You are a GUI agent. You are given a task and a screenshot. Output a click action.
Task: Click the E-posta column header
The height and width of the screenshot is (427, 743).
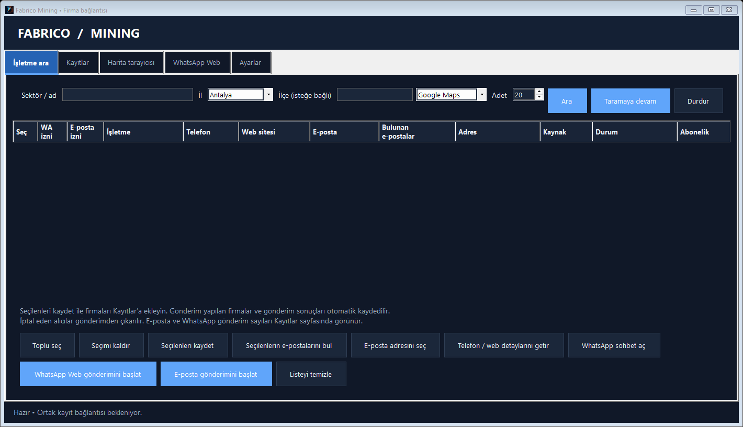(x=344, y=132)
